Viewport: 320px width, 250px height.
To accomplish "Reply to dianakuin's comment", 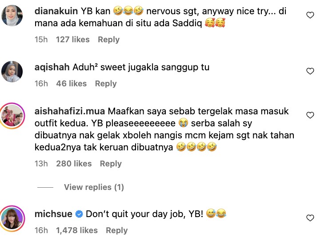I will [108, 40].
